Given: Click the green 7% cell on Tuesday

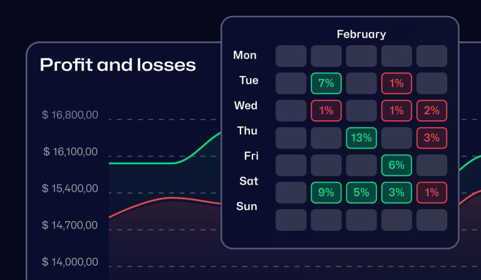Looking at the screenshot, I should 326,83.
